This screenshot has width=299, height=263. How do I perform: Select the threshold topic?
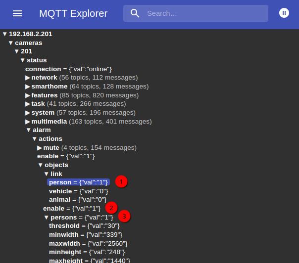pyautogui.click(x=85, y=226)
